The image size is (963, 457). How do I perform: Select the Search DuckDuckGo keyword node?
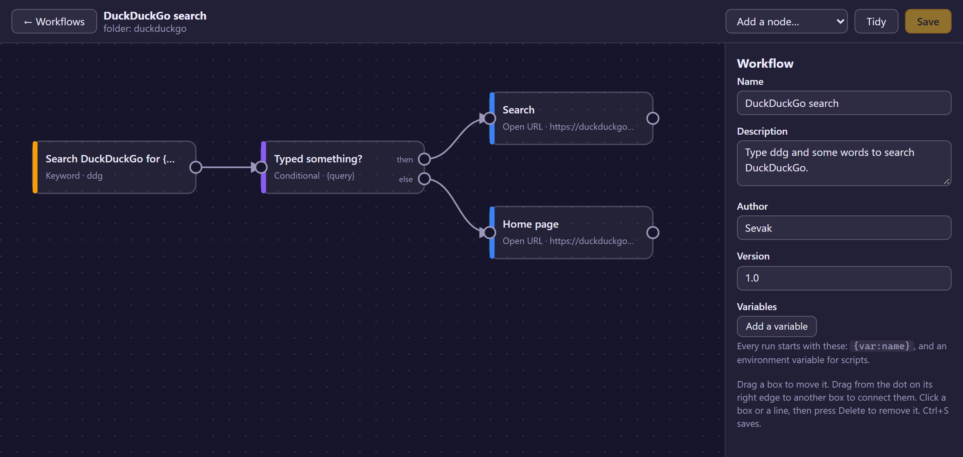pos(114,167)
